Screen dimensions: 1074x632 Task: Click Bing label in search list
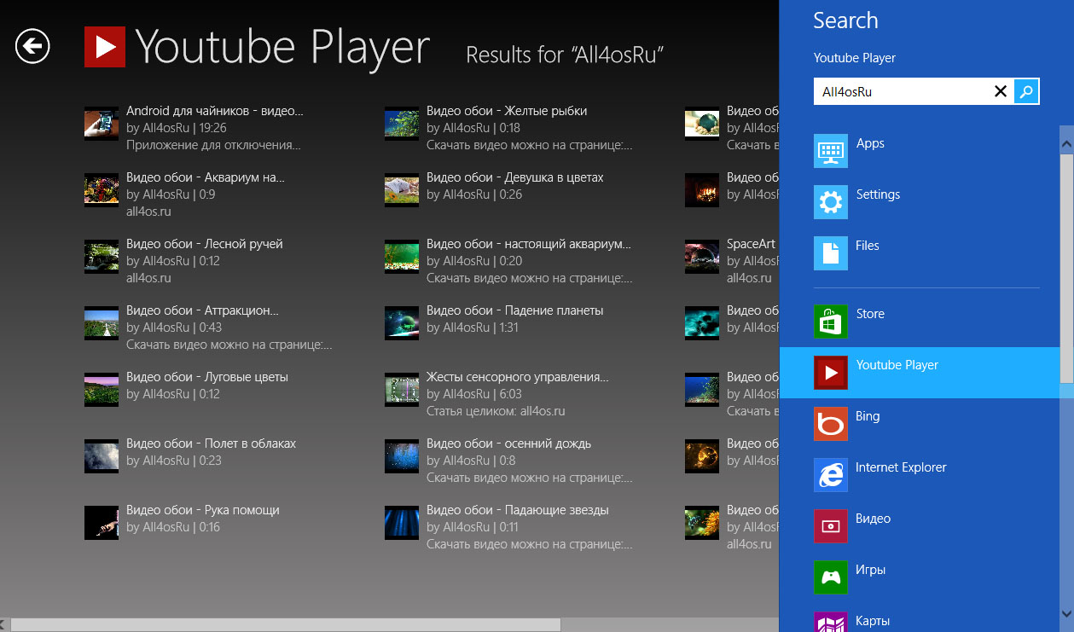(x=868, y=416)
